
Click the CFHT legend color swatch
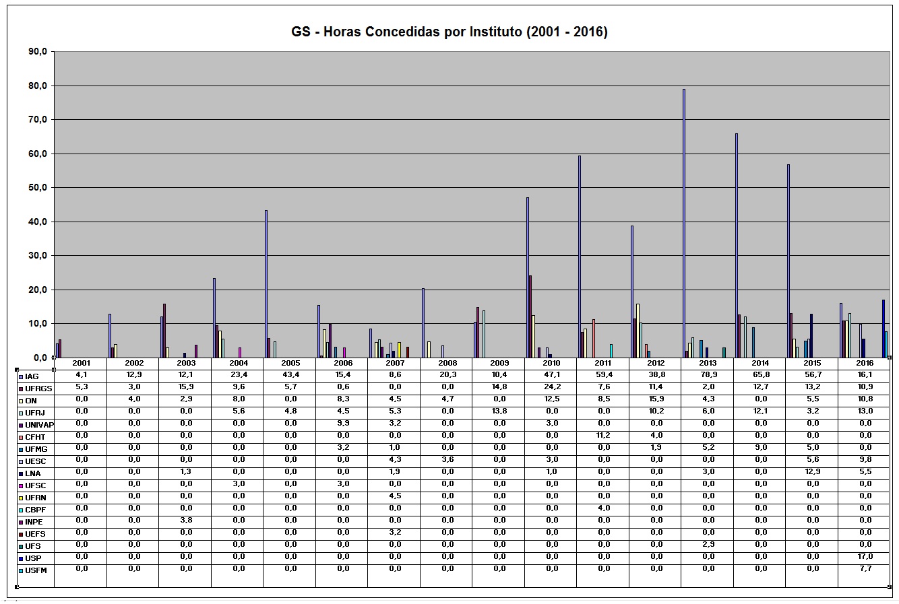tap(21, 437)
